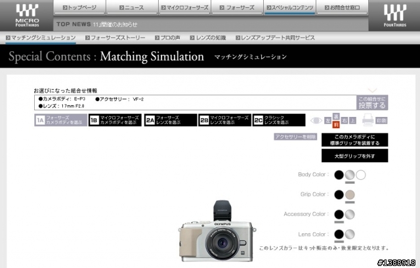The image size is (420, 268).
Task: Open the スペシャルコンテンツ nav tab
Action: (289, 7)
